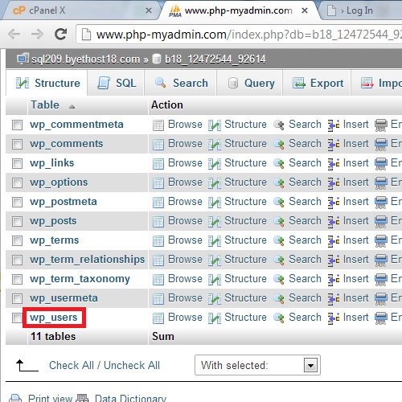Image resolution: width=402 pixels, height=402 pixels.
Task: Tick the wp_comments checkbox
Action: [17, 144]
